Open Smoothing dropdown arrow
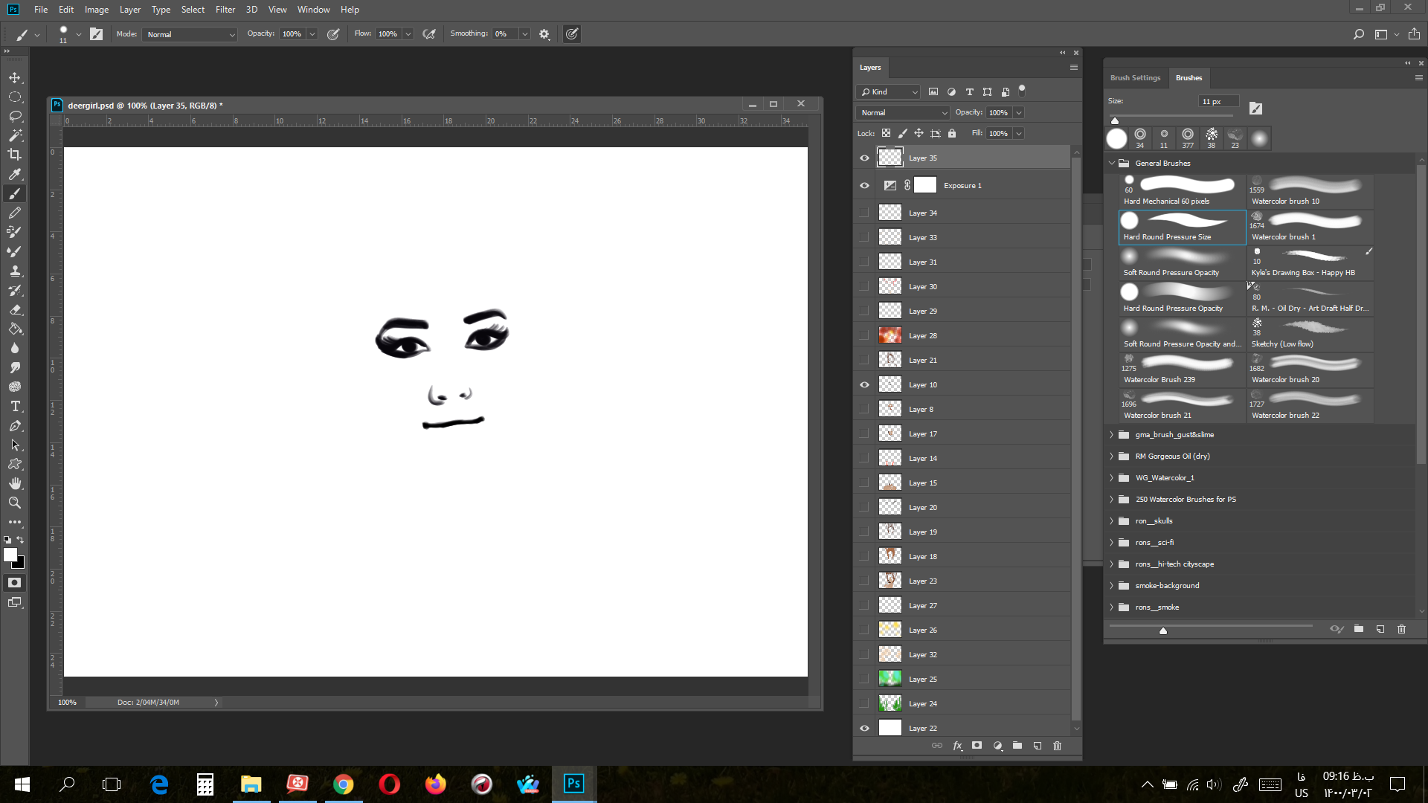Screen dimensions: 1428x803 coord(525,34)
